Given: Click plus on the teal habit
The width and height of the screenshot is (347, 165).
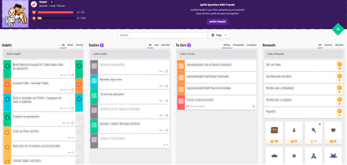Looking at the screenshot, I should coord(7,99).
